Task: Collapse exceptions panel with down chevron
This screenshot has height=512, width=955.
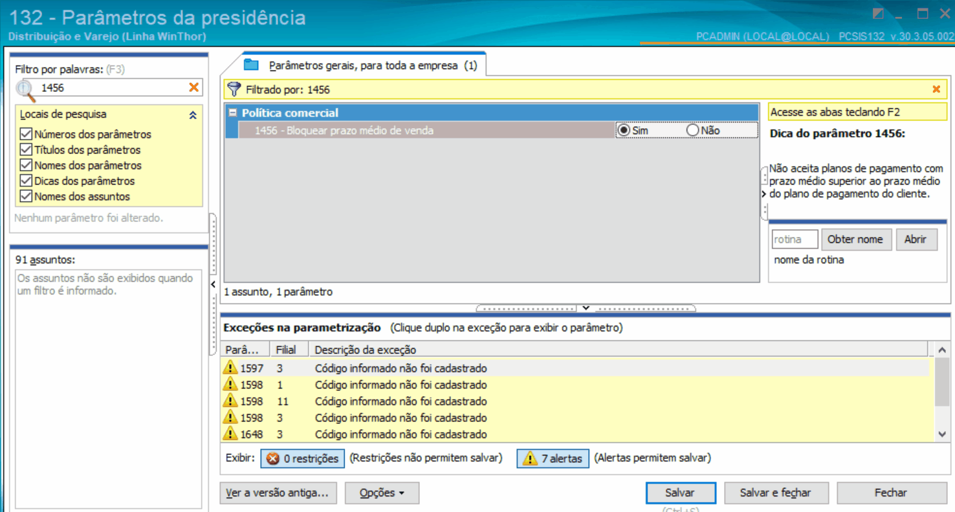Action: 586,308
